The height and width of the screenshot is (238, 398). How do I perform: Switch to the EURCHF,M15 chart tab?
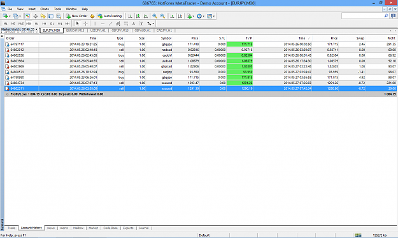click(x=75, y=31)
